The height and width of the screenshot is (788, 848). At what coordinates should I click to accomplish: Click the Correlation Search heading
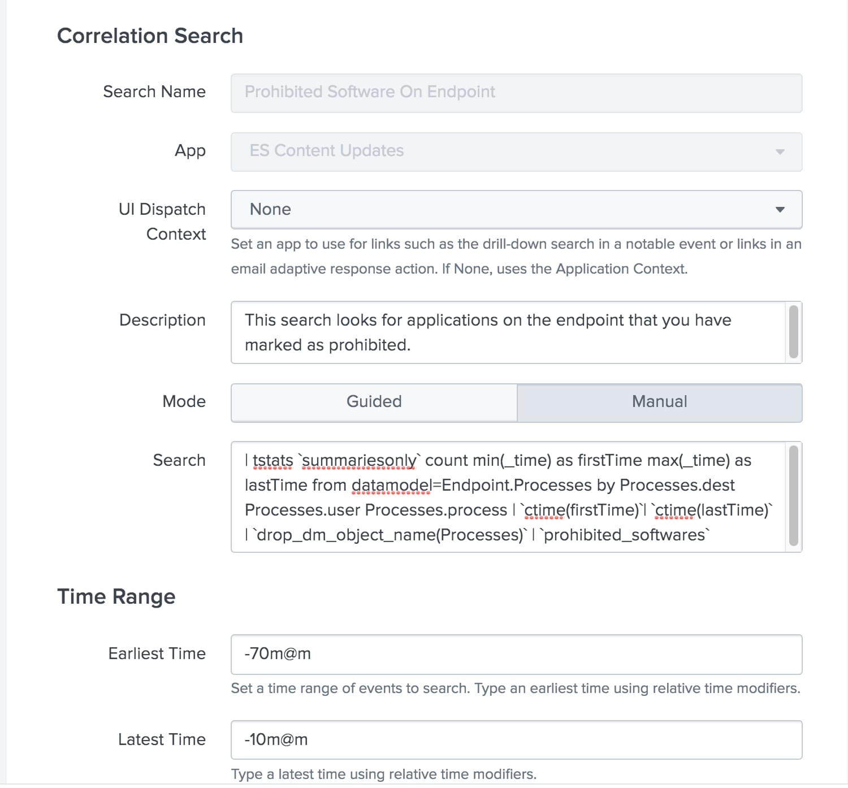[x=150, y=36]
